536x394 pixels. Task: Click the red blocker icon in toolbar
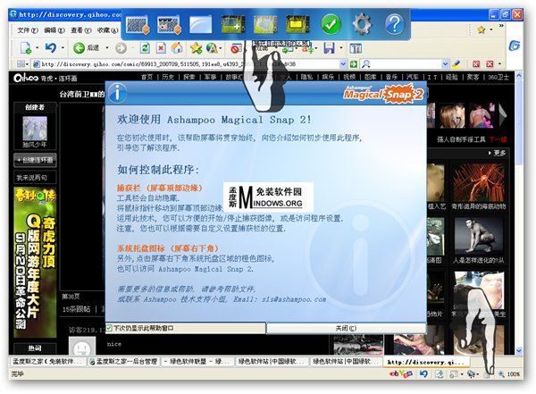235,48
